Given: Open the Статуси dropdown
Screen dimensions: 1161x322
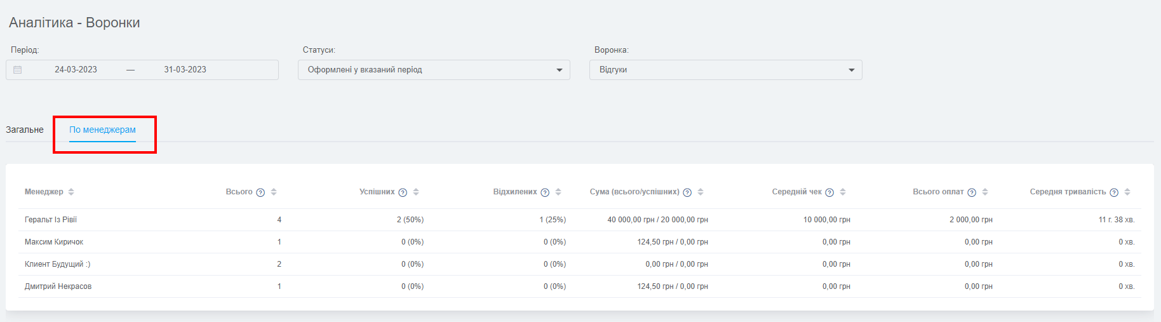Looking at the screenshot, I should [x=434, y=70].
